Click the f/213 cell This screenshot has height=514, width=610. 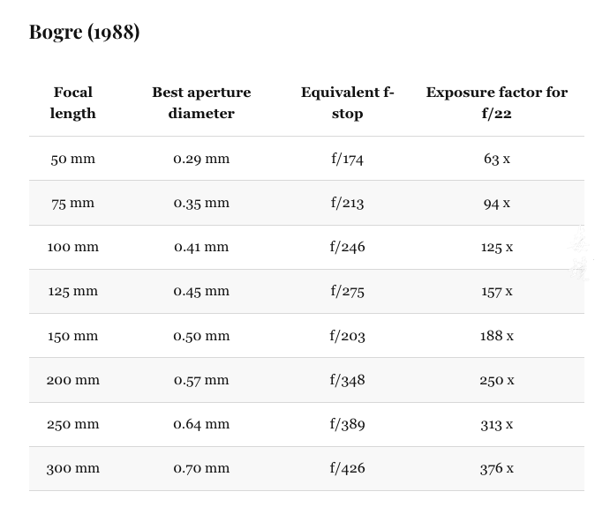(347, 203)
